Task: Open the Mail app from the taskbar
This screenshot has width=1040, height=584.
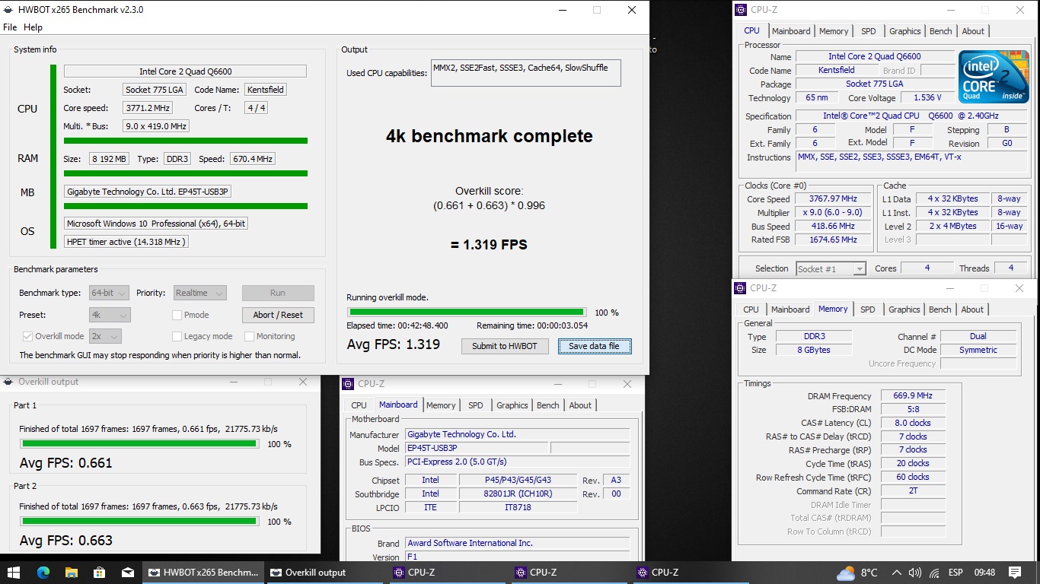Action: coord(128,573)
